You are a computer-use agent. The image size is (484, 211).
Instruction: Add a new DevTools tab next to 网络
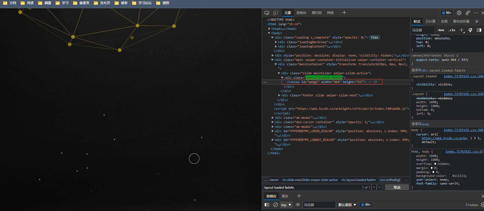pyautogui.click(x=344, y=13)
